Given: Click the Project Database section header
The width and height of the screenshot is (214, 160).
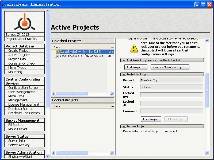Looking at the screenshot, I should point(25,46).
